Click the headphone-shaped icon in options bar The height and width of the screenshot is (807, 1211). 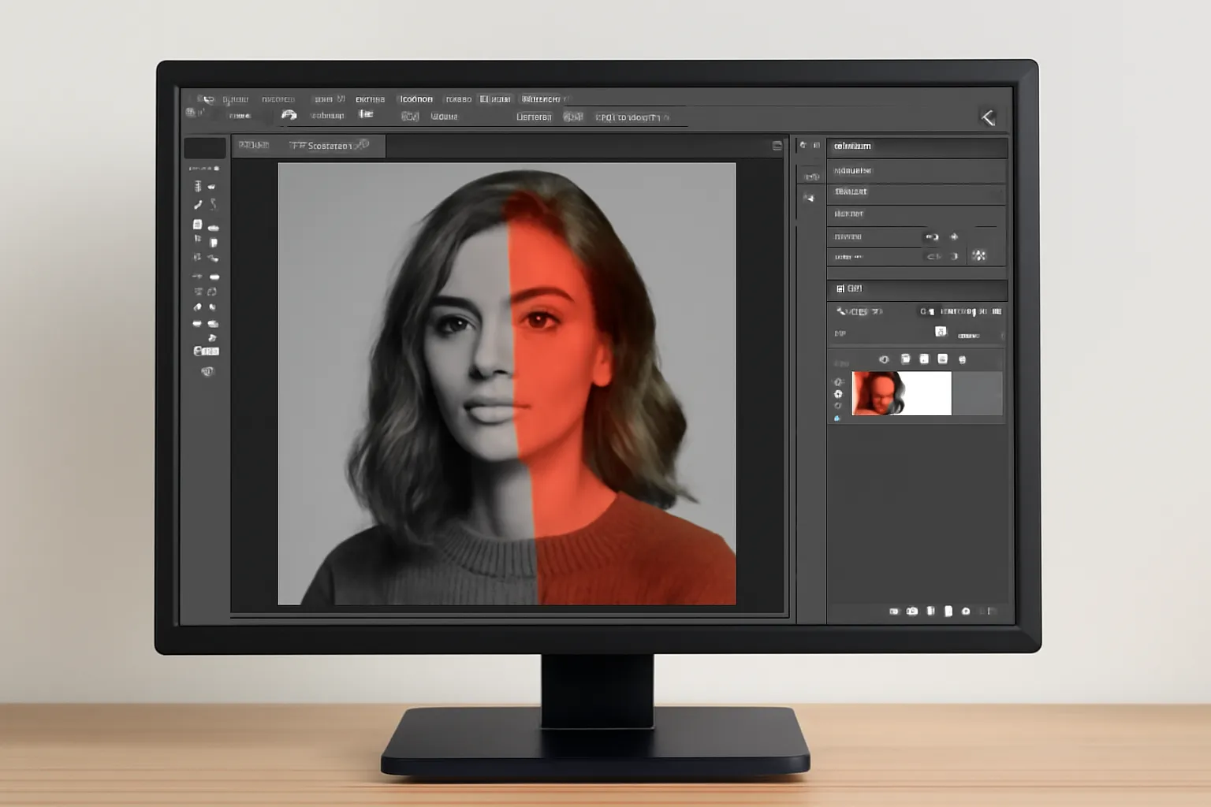[289, 115]
